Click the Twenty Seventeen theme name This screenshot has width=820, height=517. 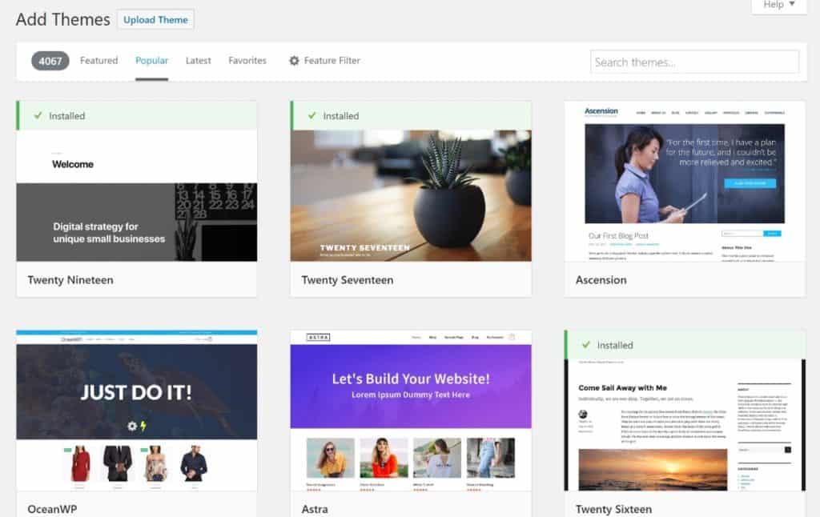[348, 280]
